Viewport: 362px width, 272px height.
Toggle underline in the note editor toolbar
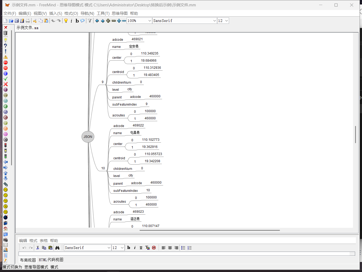point(141,248)
